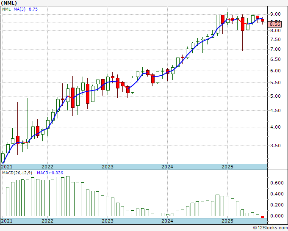The height and width of the screenshot is (231, 288).
Task: Click 2025 on the price chart time axis
Action: click(227, 167)
